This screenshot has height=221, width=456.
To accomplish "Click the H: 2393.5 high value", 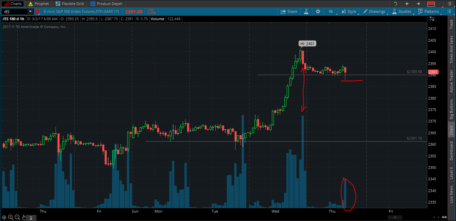I will (x=90, y=19).
